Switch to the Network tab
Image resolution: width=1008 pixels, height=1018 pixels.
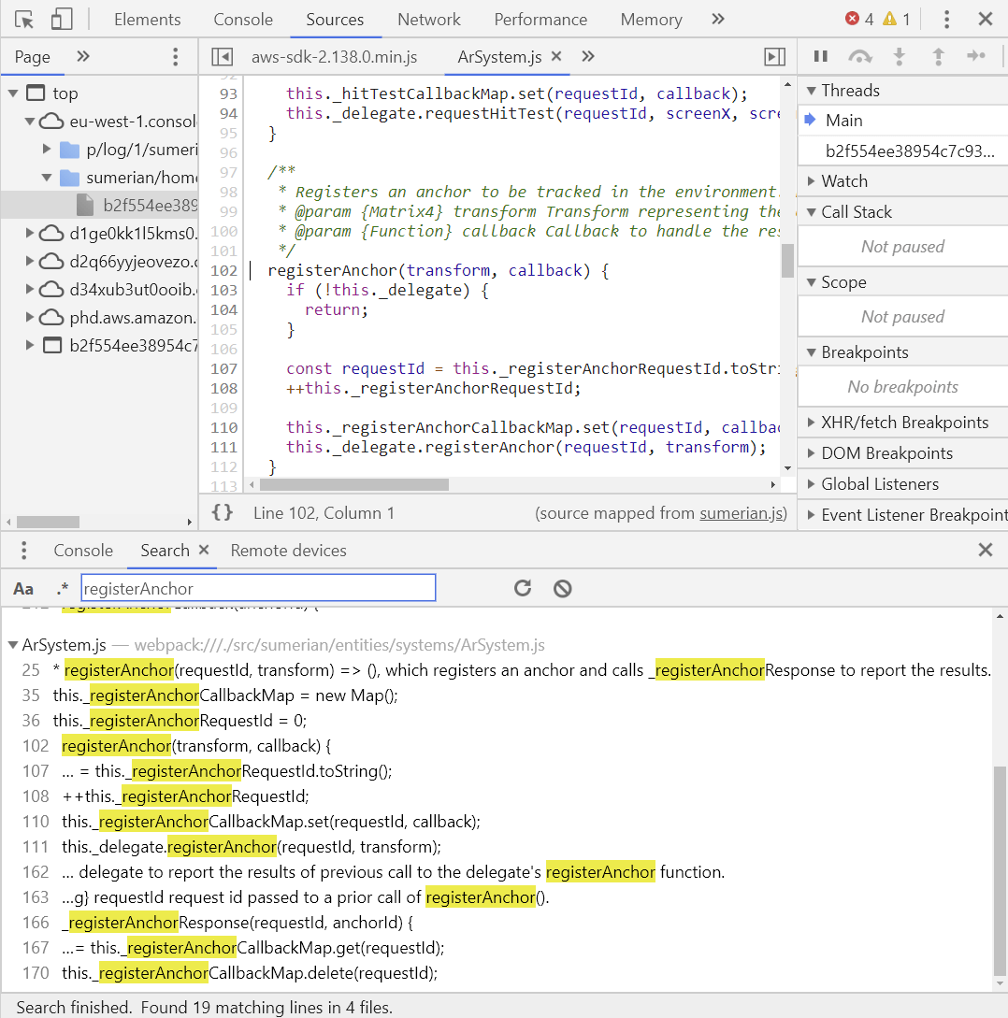tap(428, 20)
